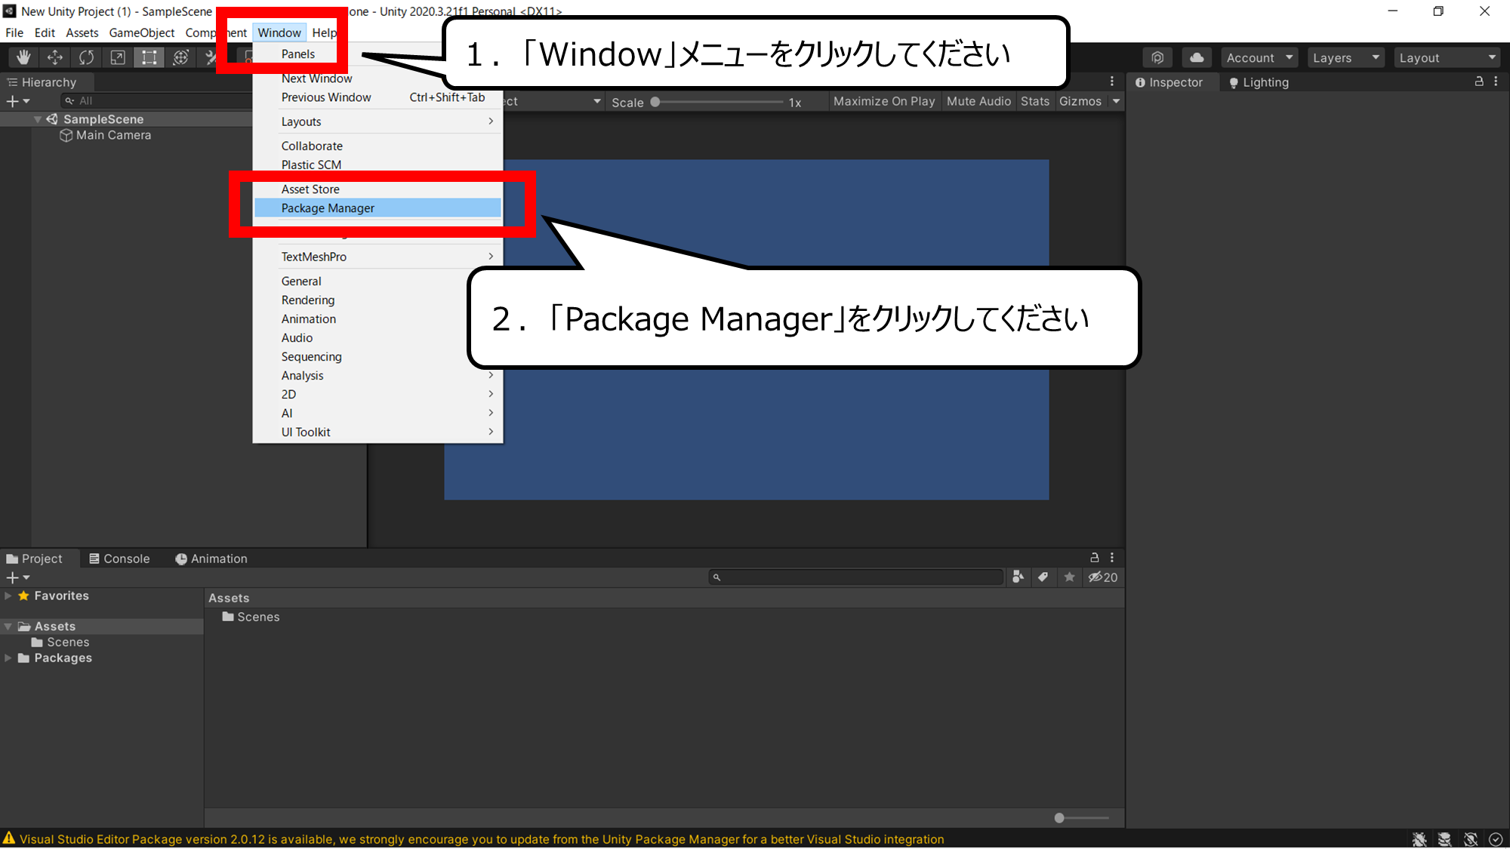This screenshot has width=1510, height=849.
Task: Open the Layout dropdown
Action: point(1447,57)
